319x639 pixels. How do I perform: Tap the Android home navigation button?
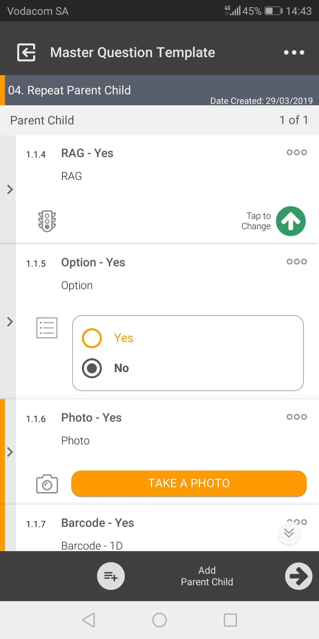click(159, 620)
